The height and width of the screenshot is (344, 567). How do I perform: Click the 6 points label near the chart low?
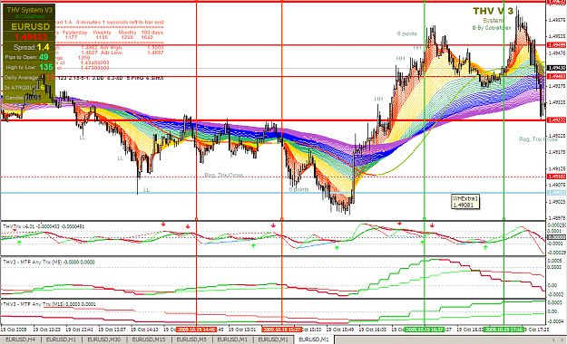pos(298,189)
